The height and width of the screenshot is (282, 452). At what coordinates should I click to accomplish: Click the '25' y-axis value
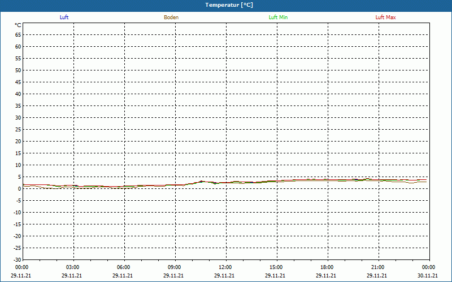point(18,130)
